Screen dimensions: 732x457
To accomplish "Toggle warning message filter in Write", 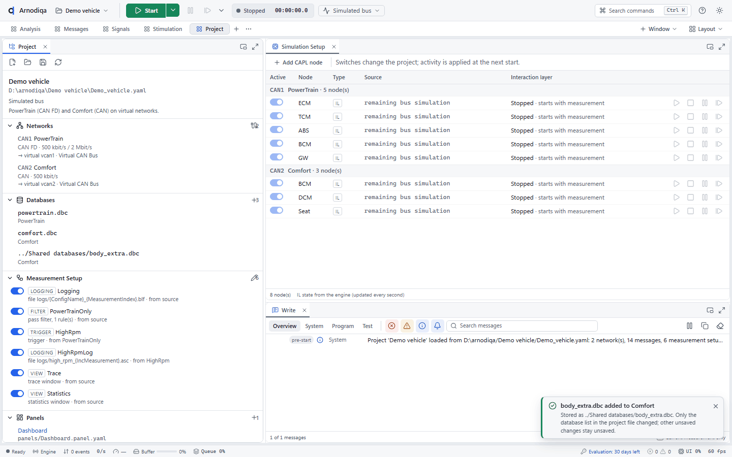I will pos(407,326).
